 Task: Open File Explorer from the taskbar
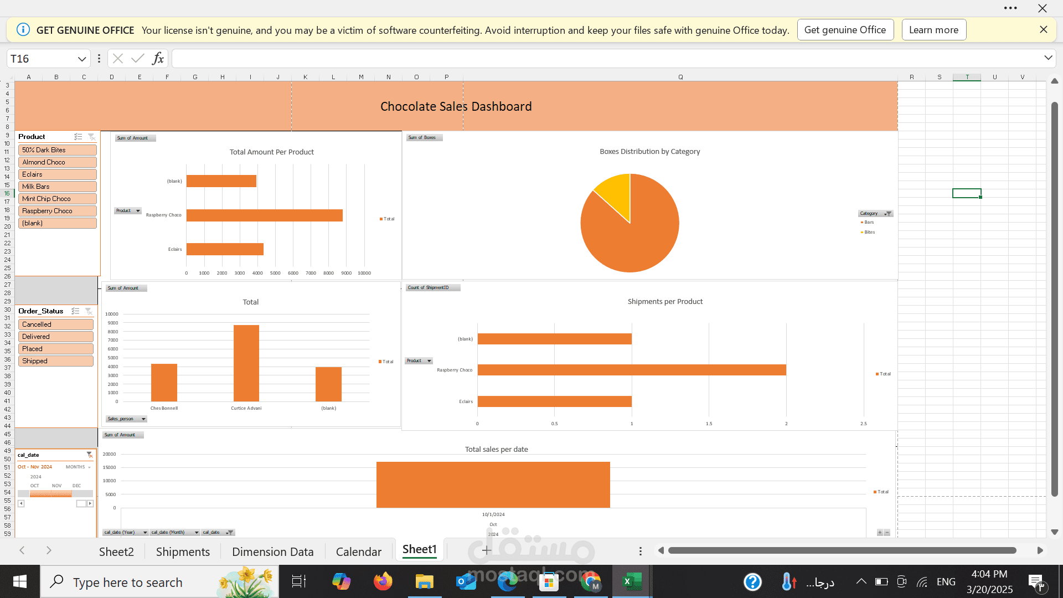coord(424,581)
